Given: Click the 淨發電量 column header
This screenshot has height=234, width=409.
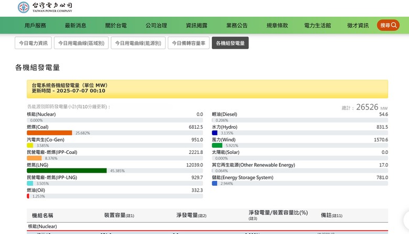Looking at the screenshot, I should [x=191, y=215].
